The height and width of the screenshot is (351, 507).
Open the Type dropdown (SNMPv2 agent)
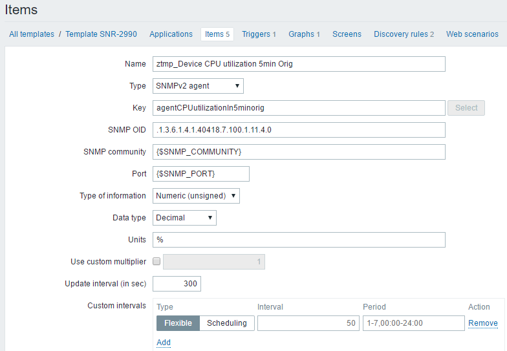click(x=198, y=85)
